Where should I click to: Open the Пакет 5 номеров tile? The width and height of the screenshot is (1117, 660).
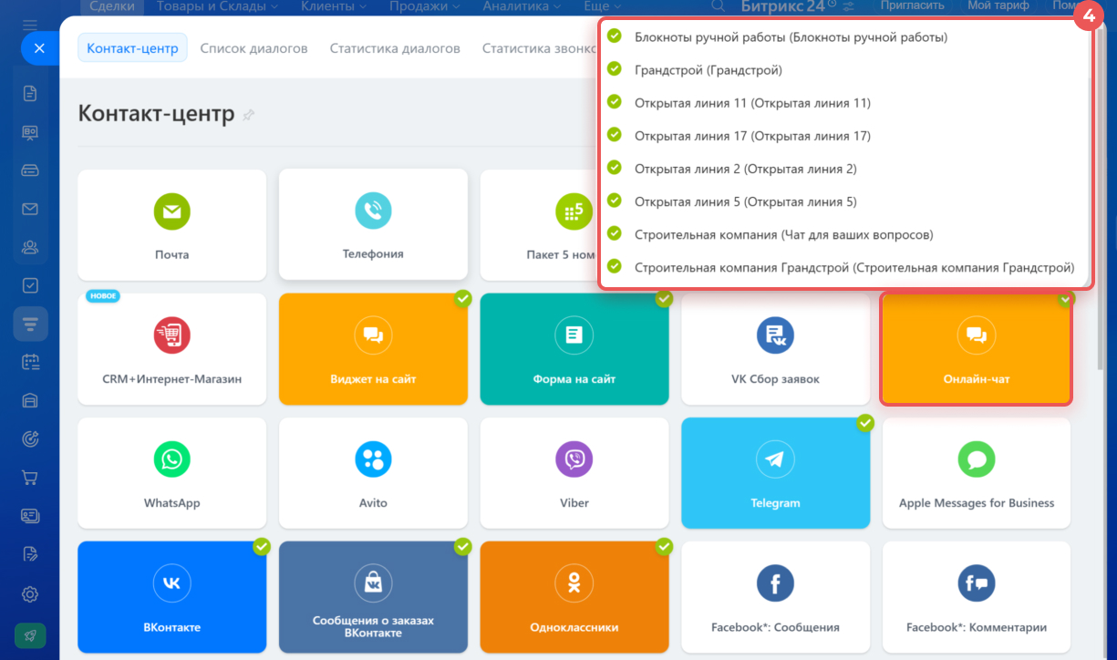point(538,224)
